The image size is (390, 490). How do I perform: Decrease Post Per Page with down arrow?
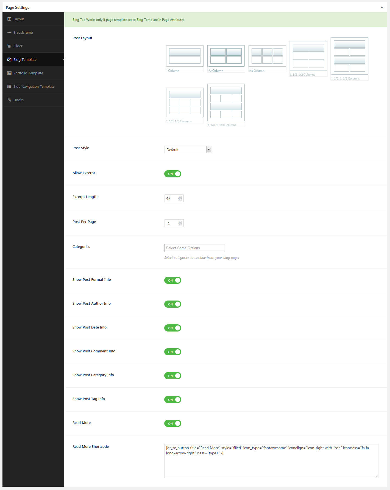pos(180,225)
